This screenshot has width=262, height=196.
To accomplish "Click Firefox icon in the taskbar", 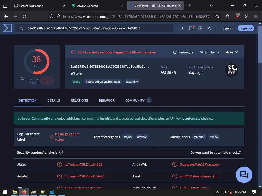I will click(24, 192).
